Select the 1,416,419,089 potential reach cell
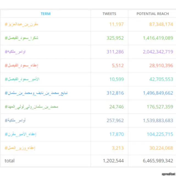 point(158,38)
